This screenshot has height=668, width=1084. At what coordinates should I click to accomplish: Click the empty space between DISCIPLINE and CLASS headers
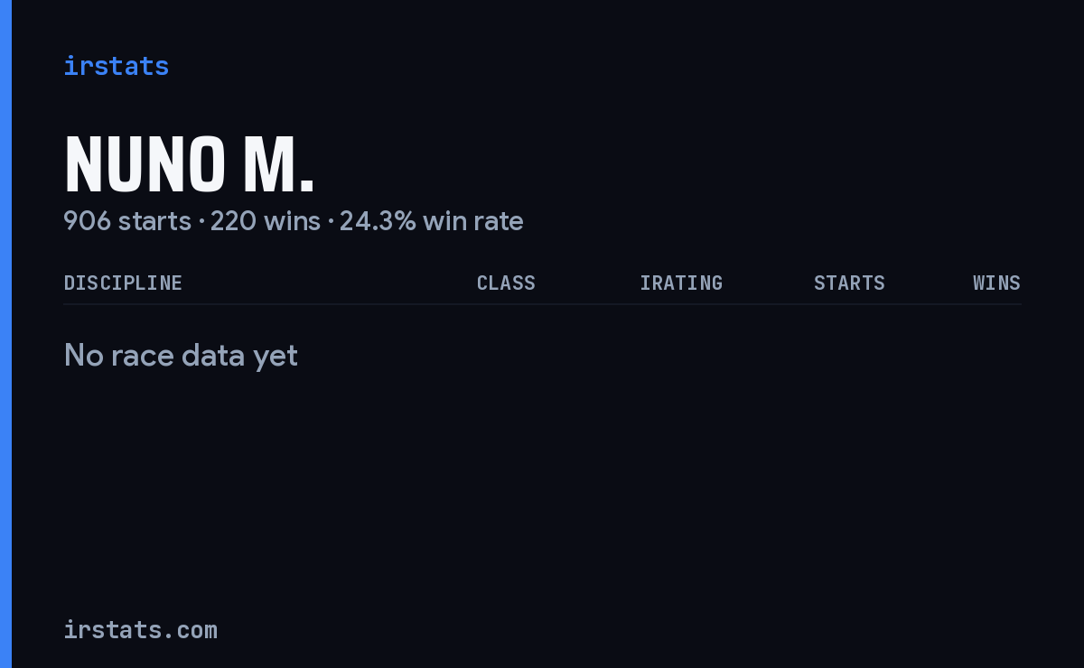(330, 283)
